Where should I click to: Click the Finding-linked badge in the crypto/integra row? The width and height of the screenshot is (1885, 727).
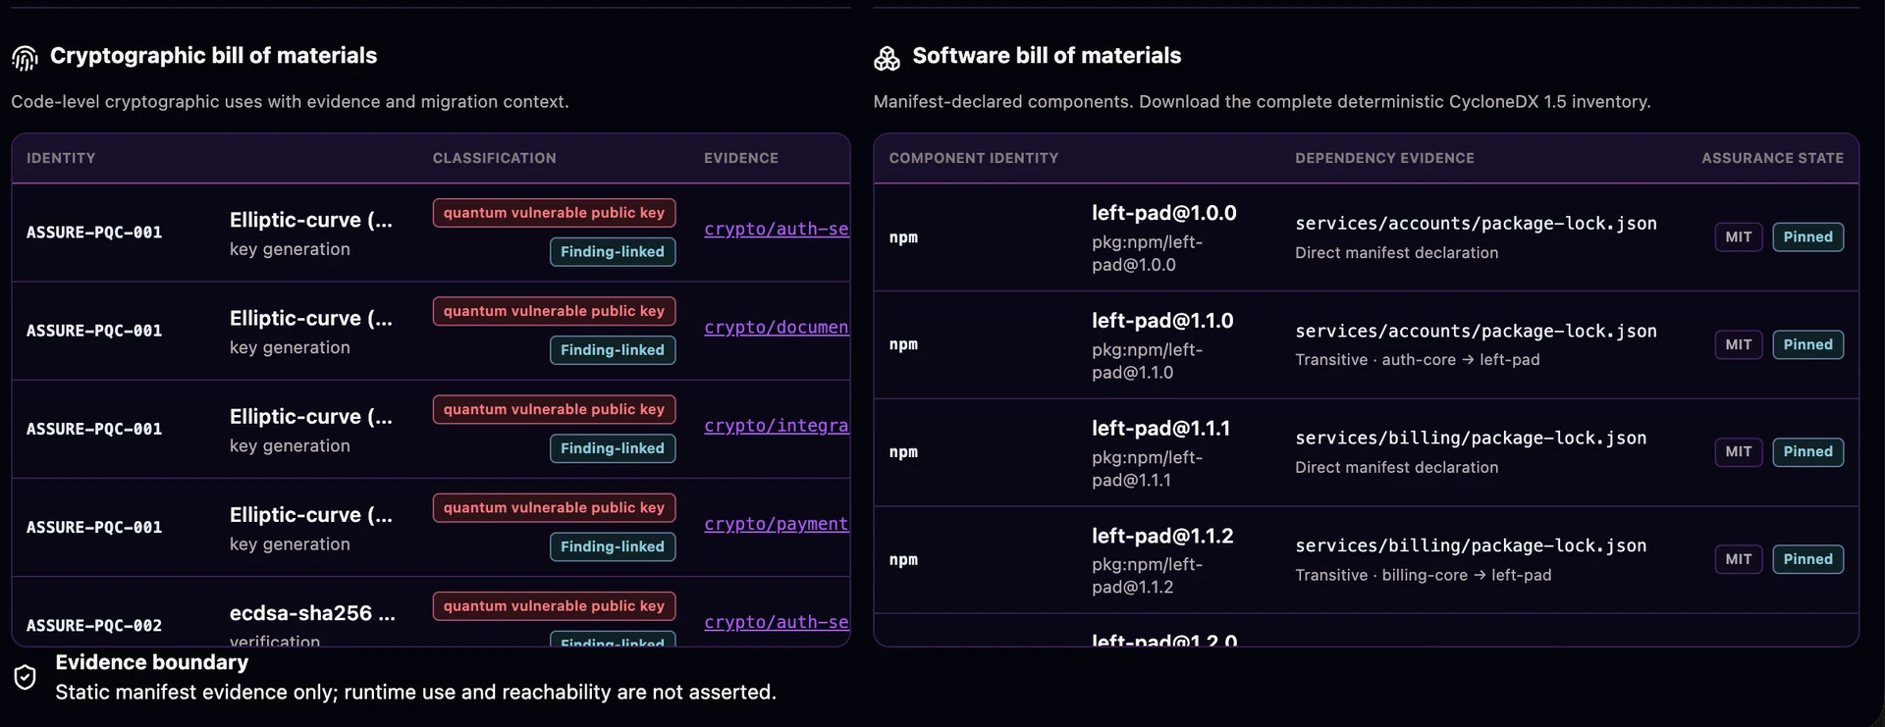coord(613,448)
